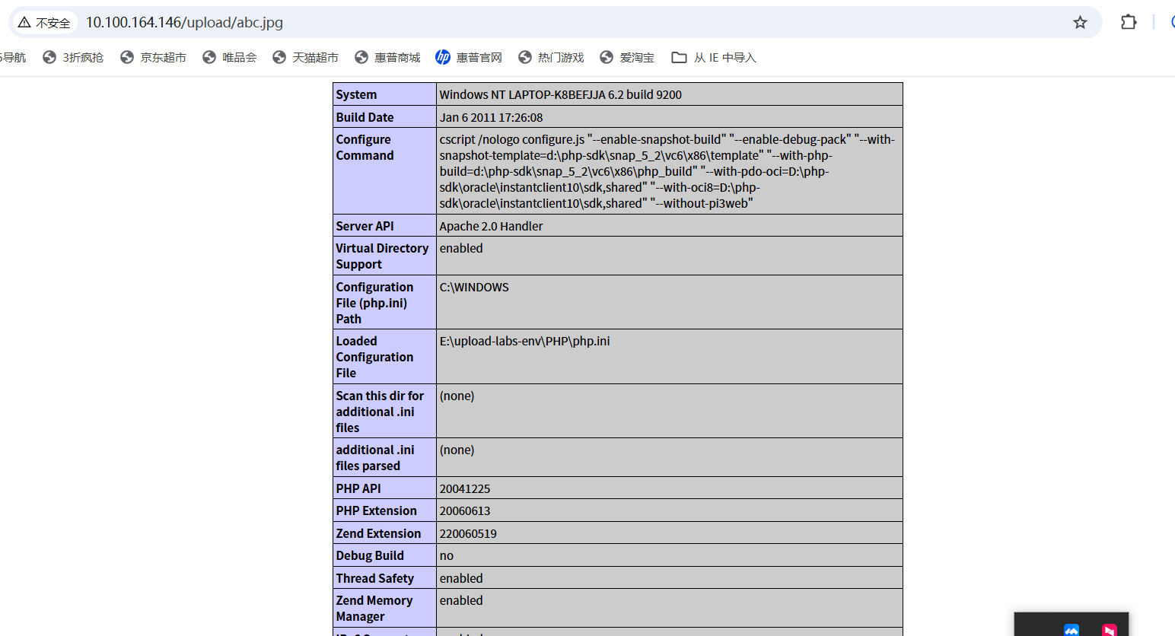Open the 天猫超市 bookmark

point(305,57)
